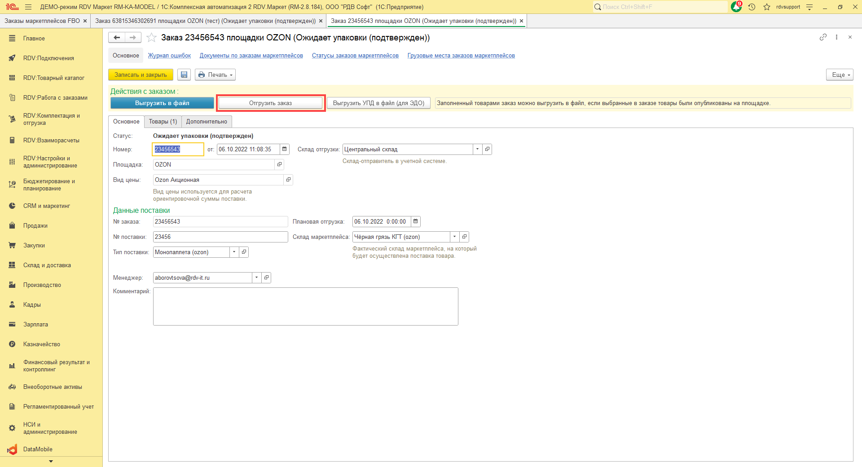The width and height of the screenshot is (862, 467).
Task: Open RDV:Товарный каталог in sidebar
Action: 53,78
